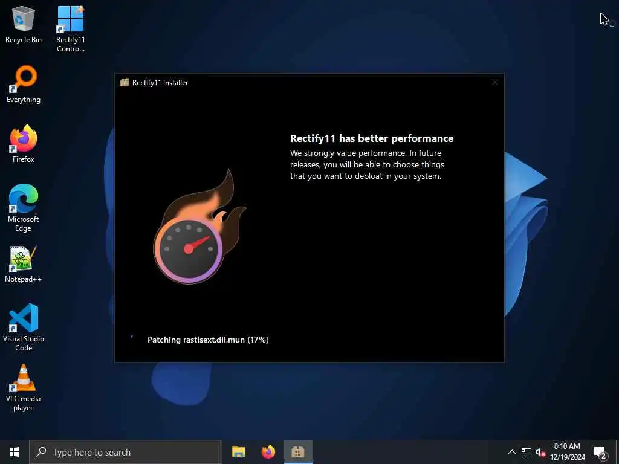This screenshot has height=464, width=619.
Task: Show hidden system tray icons
Action: (x=511, y=452)
